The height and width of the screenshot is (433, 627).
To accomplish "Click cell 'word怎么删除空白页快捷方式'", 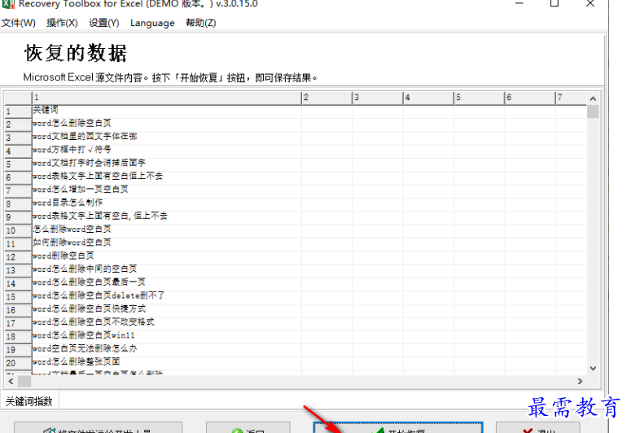I will click(166, 309).
